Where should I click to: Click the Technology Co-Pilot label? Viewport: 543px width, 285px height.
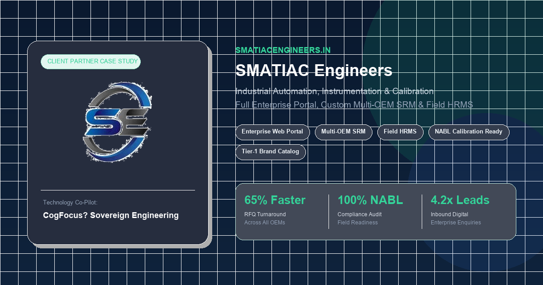70,203
